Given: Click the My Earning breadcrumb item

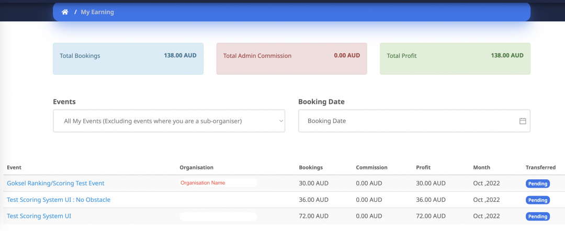Looking at the screenshot, I should [x=97, y=12].
